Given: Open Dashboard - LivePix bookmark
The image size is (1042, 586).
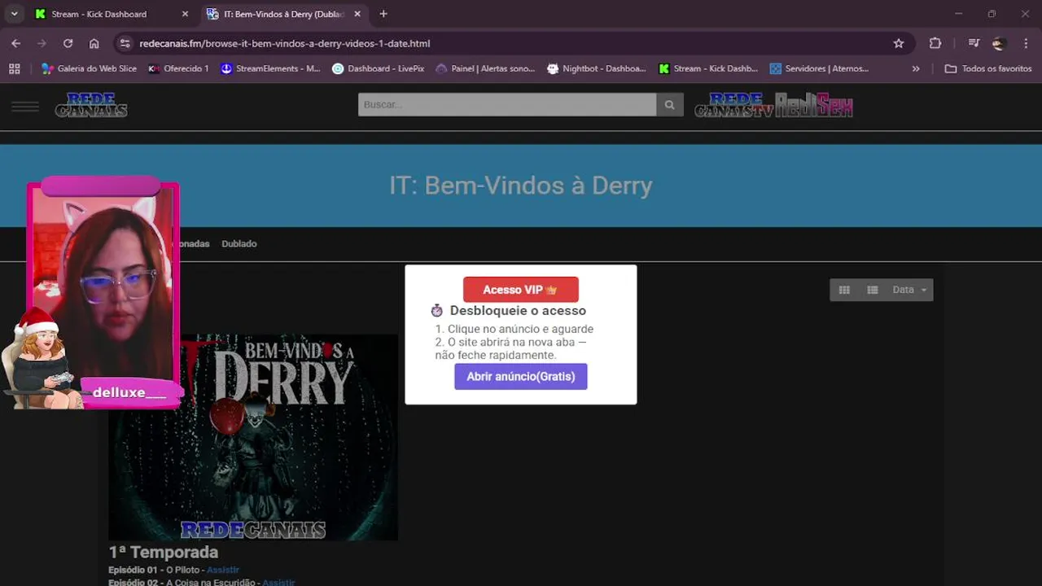Looking at the screenshot, I should tap(378, 69).
